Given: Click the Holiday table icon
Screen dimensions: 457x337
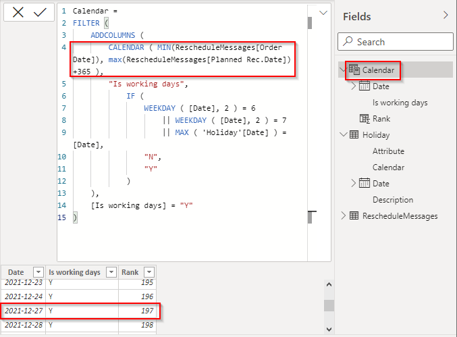Looking at the screenshot, I should [x=354, y=134].
